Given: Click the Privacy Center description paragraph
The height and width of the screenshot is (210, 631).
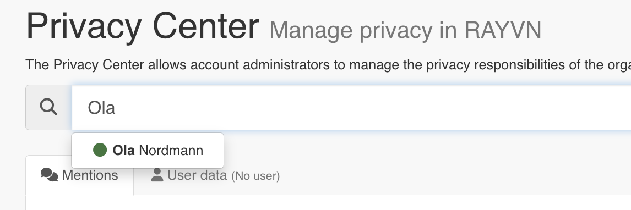Looking at the screenshot, I should coord(328,65).
